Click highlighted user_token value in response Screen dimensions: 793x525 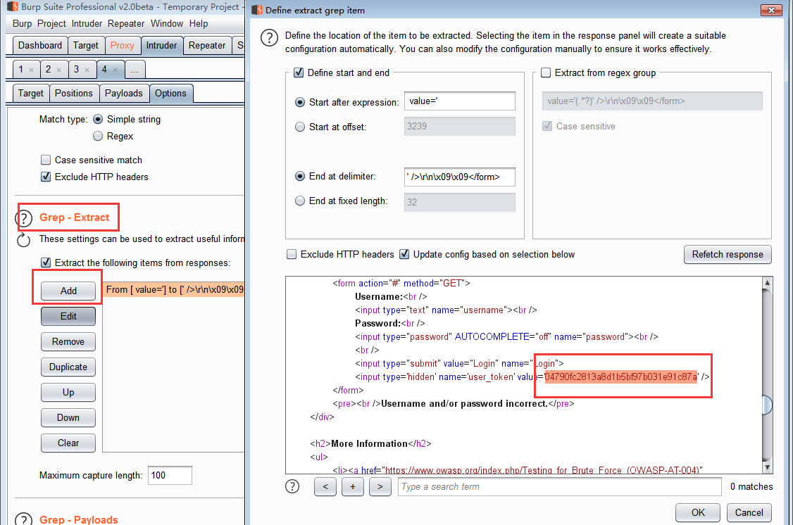[620, 377]
